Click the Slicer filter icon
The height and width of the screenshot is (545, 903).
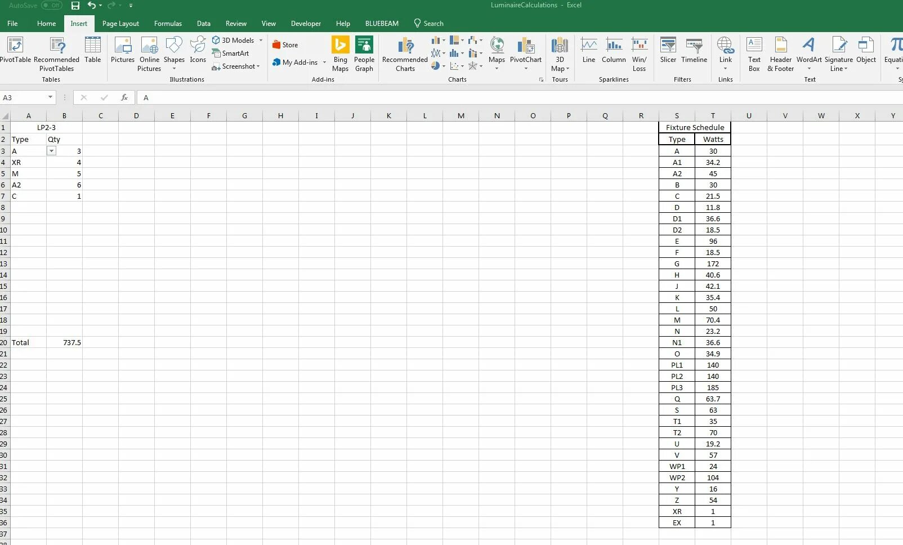click(x=668, y=51)
